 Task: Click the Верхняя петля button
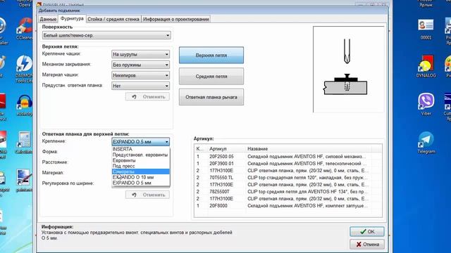pyautogui.click(x=211, y=55)
